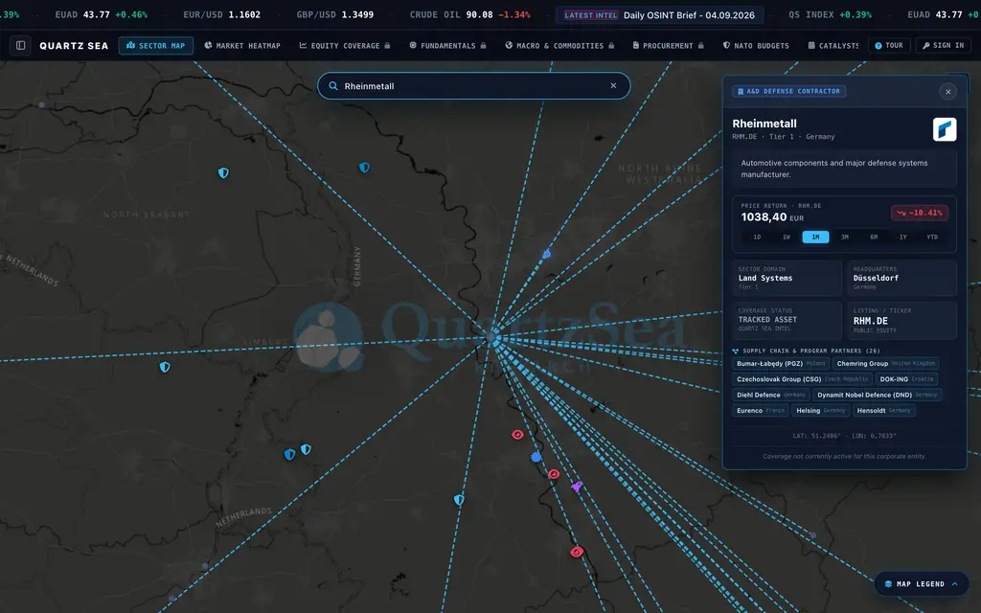Viewport: 981px width, 613px height.
Task: Open partner Czechoslovak Group (CSG)
Action: coord(802,379)
